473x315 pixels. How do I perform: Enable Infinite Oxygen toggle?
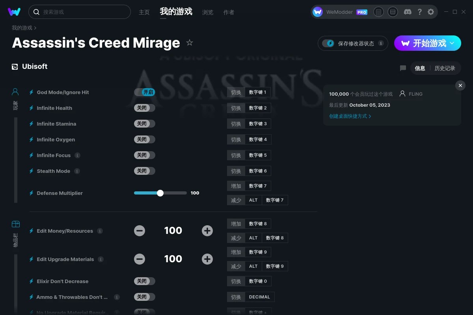(145, 139)
